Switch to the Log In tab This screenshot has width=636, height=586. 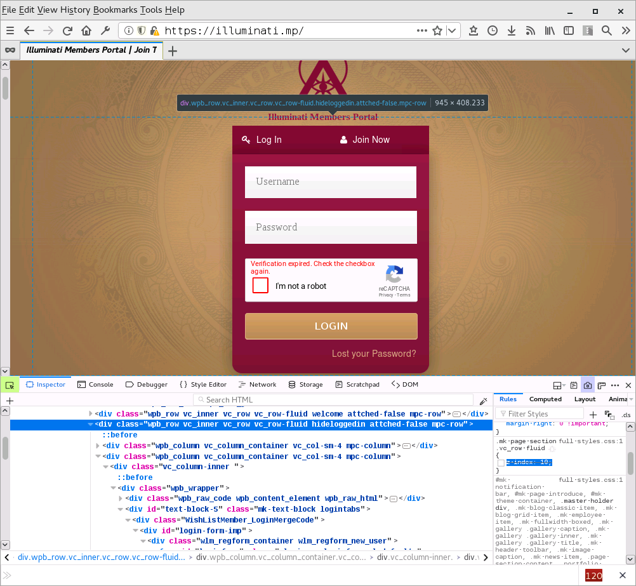pos(262,140)
